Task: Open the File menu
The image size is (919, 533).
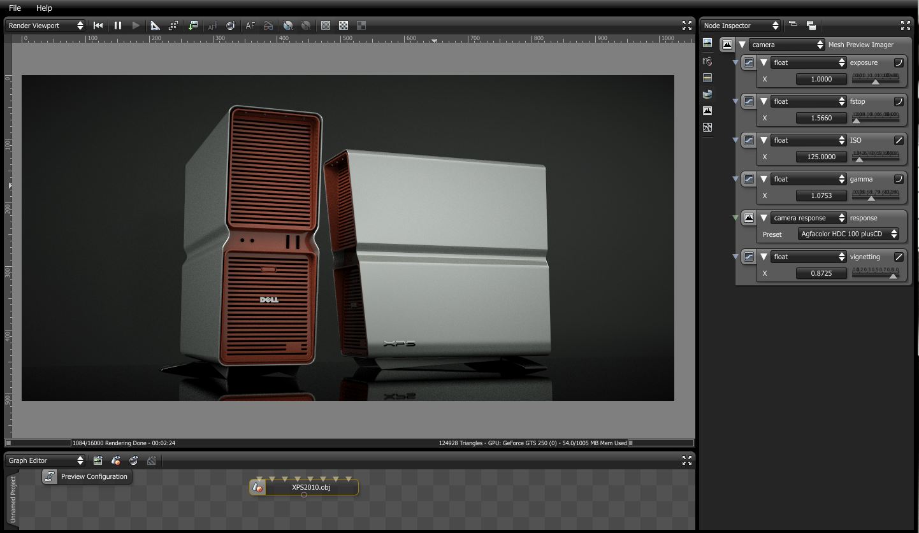Action: (15, 8)
